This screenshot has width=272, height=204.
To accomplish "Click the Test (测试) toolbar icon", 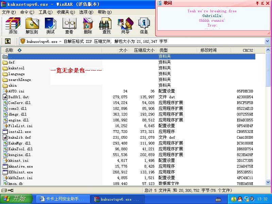I will tap(50, 26).
